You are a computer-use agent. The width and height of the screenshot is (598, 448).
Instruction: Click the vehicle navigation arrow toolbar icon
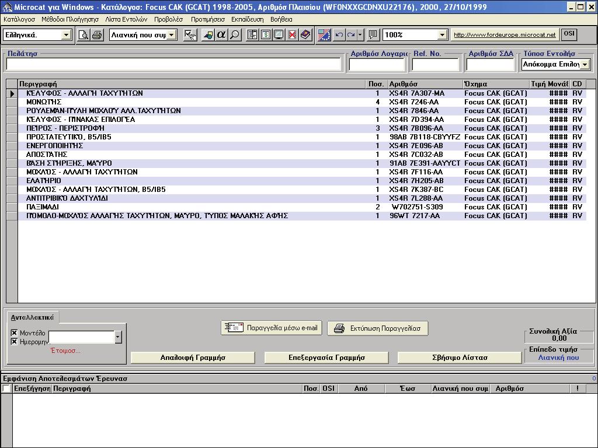(x=208, y=35)
